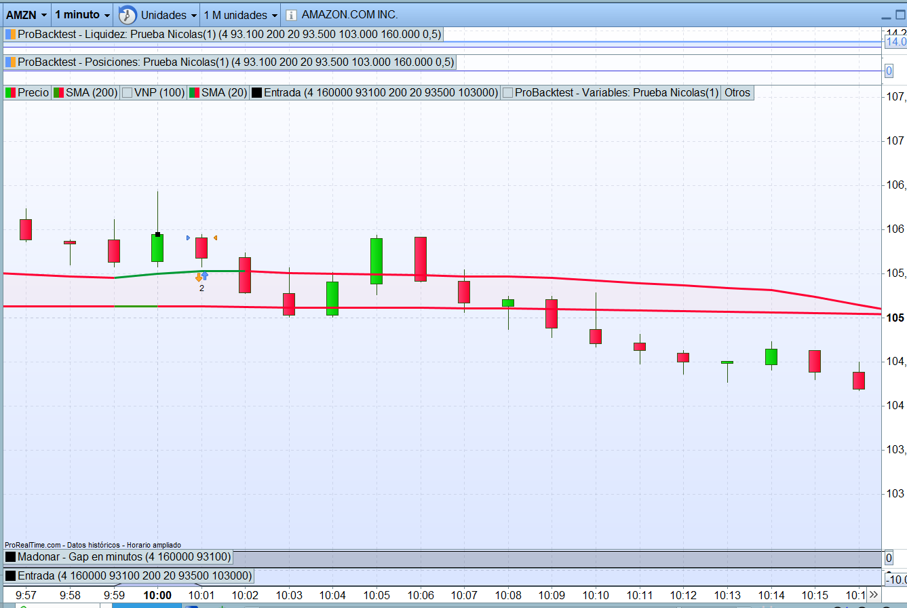Screen dimensions: 907x608
Task: Click the SMA (200) color swatch
Action: 59,92
